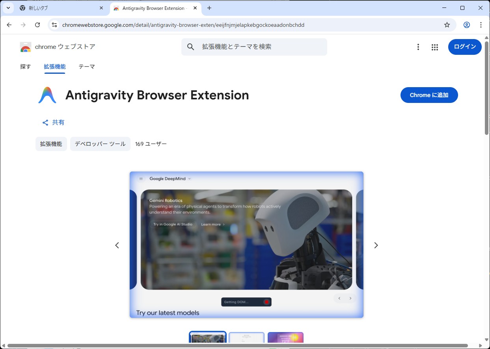Viewport: 490px width, 349px height.
Task: Open the Chrome profile icon
Action: [x=467, y=25]
